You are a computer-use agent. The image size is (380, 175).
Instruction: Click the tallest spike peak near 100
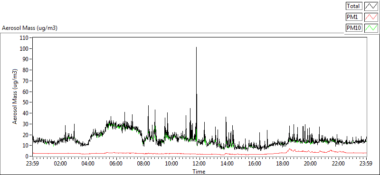(197, 47)
